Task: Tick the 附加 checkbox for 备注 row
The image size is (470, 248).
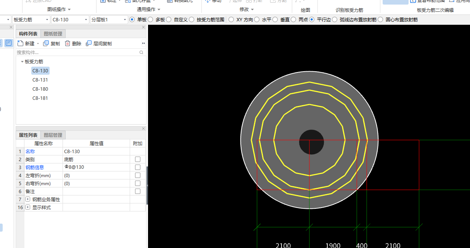Action: coord(138,191)
